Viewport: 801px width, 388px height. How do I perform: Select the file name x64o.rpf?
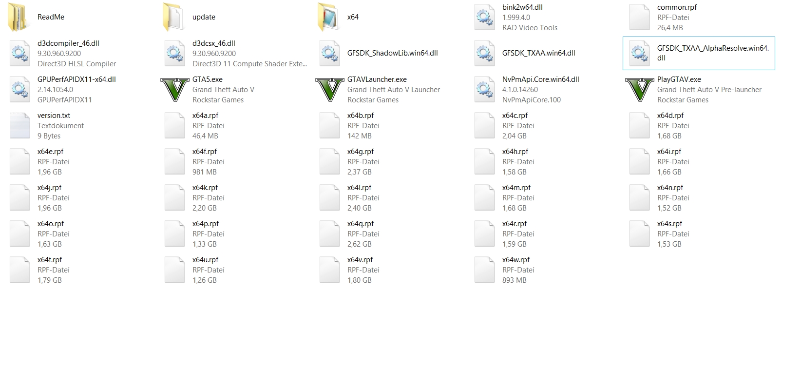[51, 224]
